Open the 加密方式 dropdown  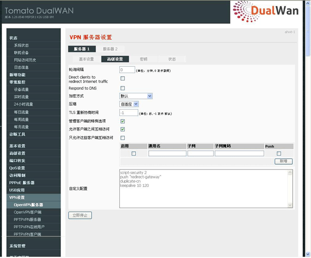pos(136,96)
